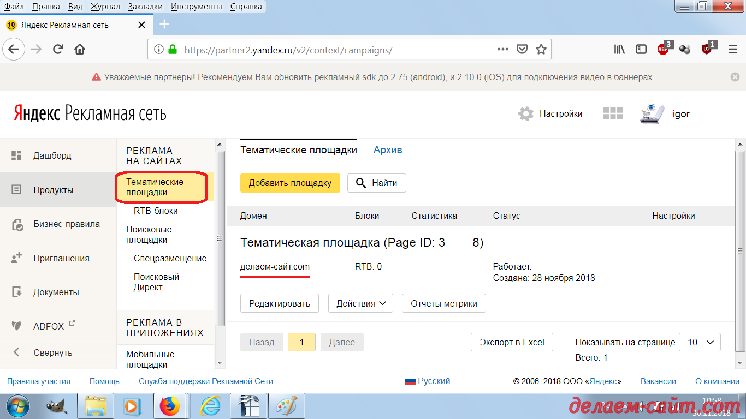This screenshot has height=419, width=746.
Task: Click the Бизнес-правила sidebar icon
Action: click(17, 224)
